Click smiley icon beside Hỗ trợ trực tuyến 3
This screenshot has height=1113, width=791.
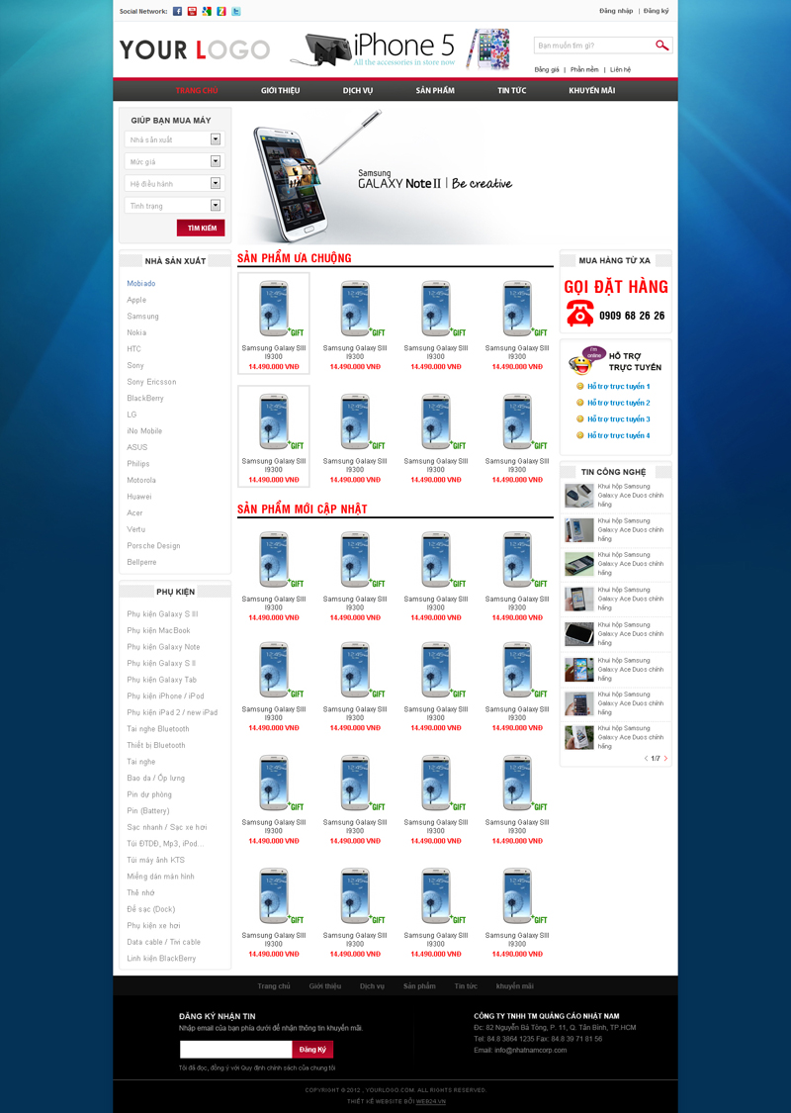(579, 418)
